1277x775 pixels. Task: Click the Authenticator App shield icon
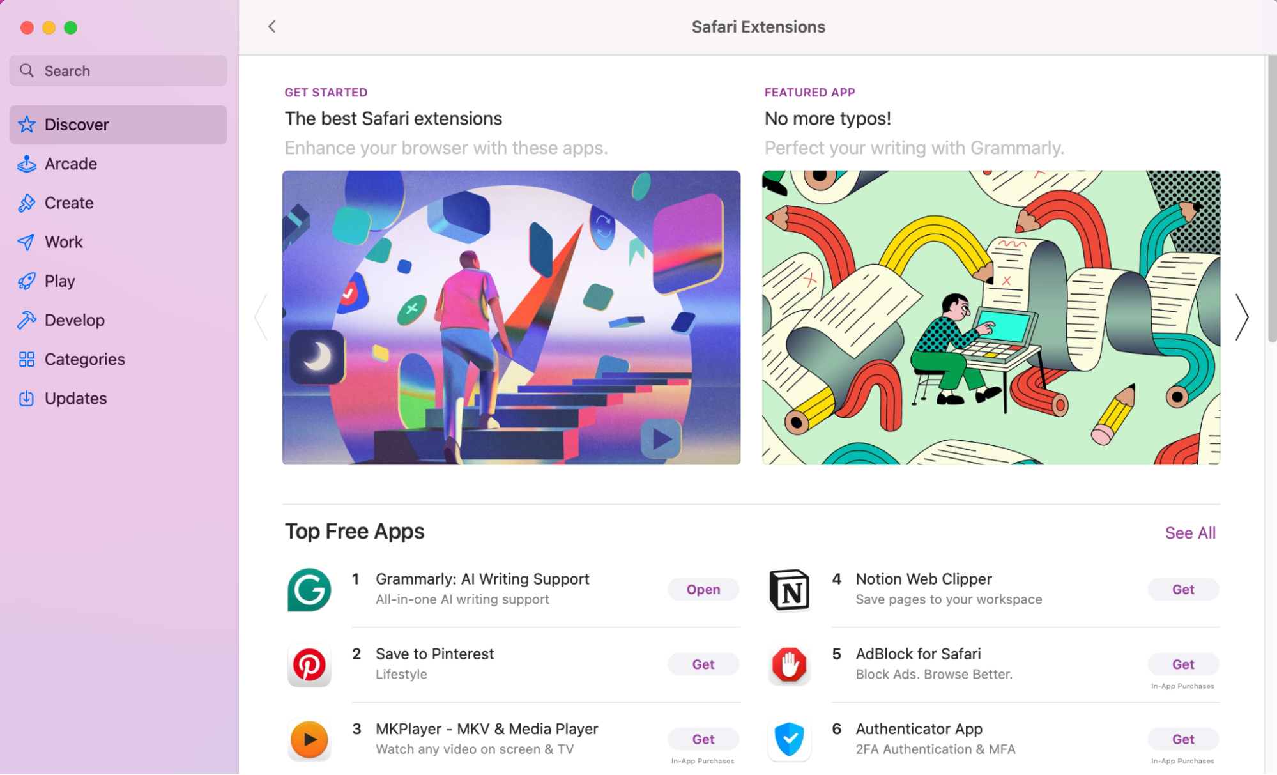click(789, 739)
